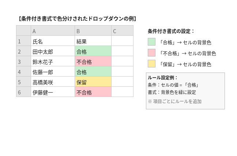Select the cell containing 田中太郎
The width and height of the screenshot is (237, 156).
pos(53,51)
